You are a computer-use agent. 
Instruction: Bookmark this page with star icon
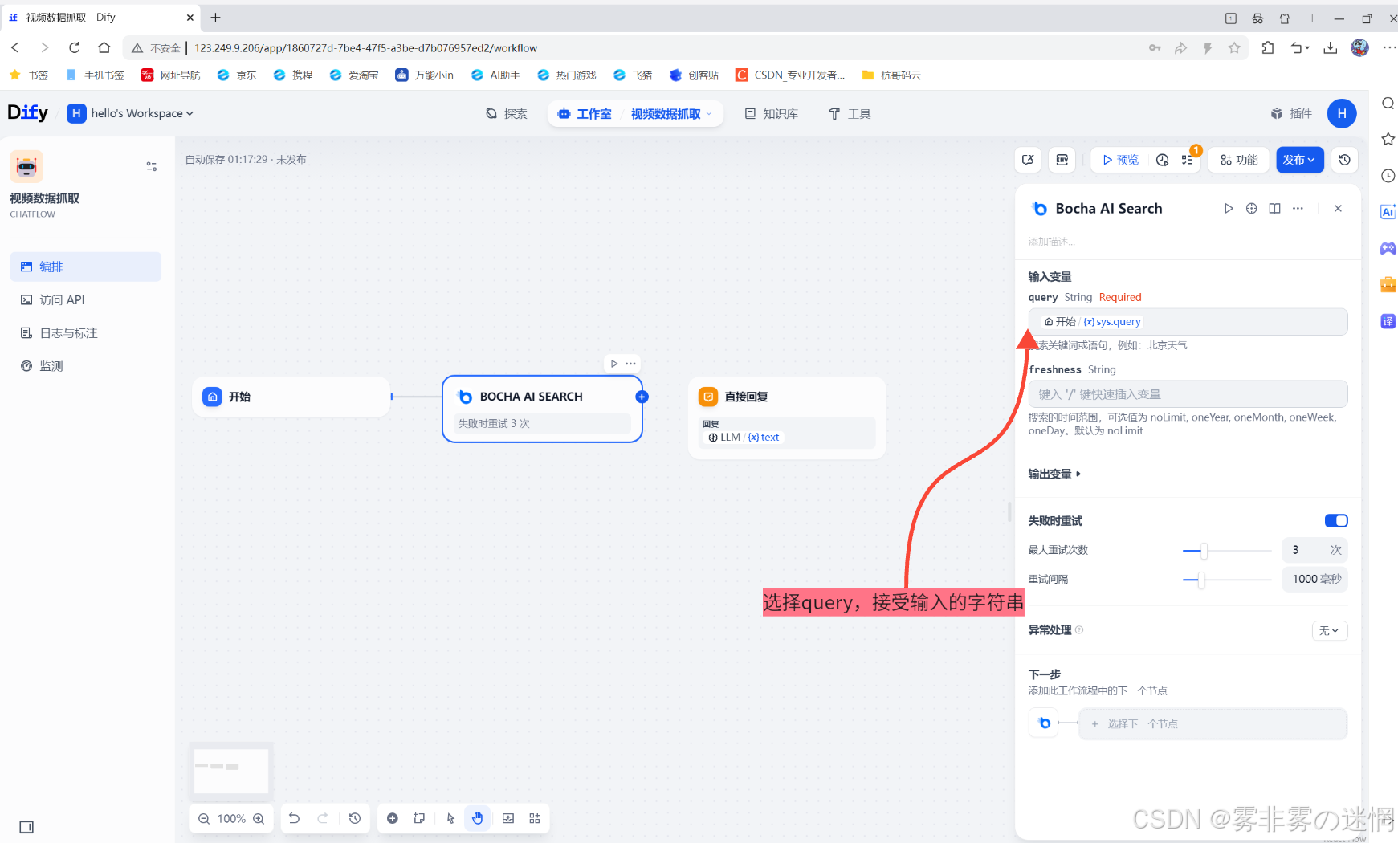click(1234, 48)
